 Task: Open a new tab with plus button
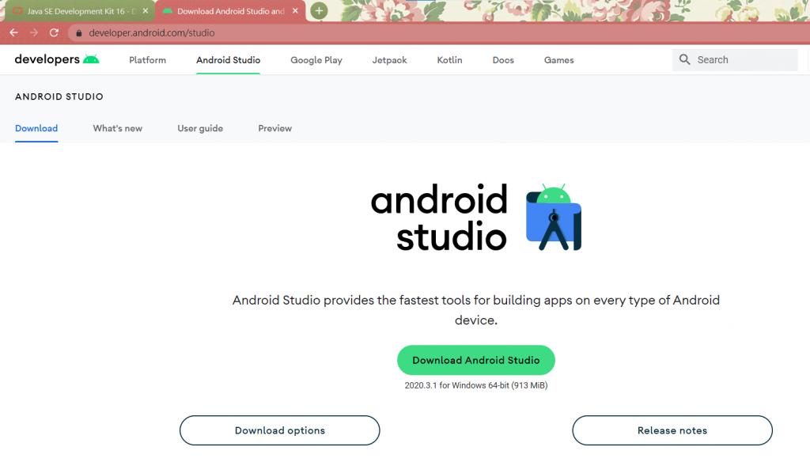(319, 11)
